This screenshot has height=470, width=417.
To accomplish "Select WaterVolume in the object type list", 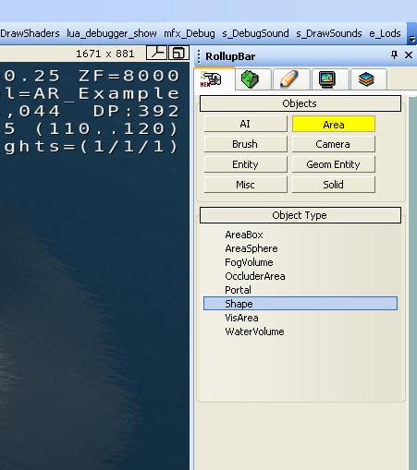I will click(254, 331).
